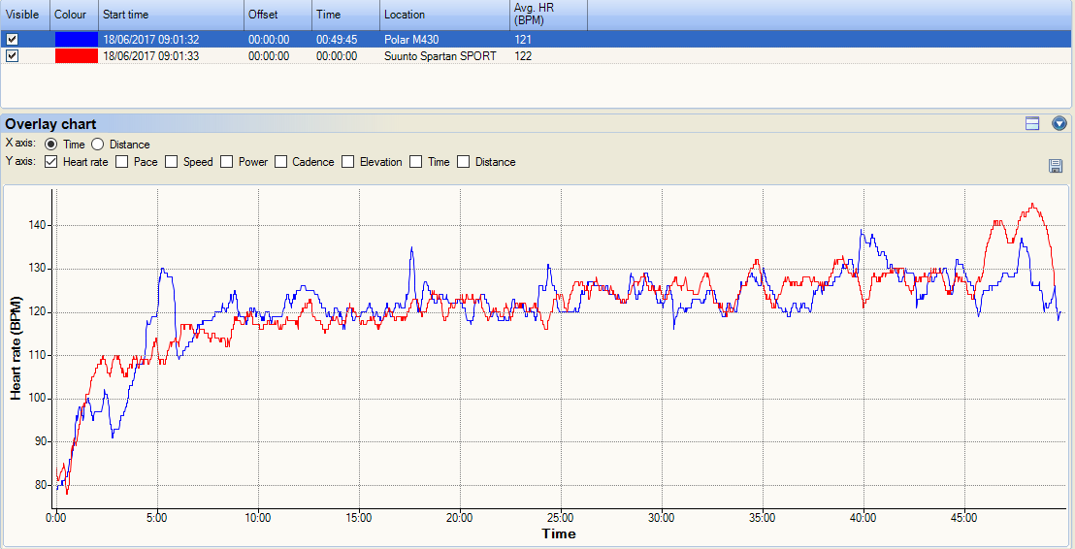Enable the Speed Y axis checkbox

pos(172,162)
